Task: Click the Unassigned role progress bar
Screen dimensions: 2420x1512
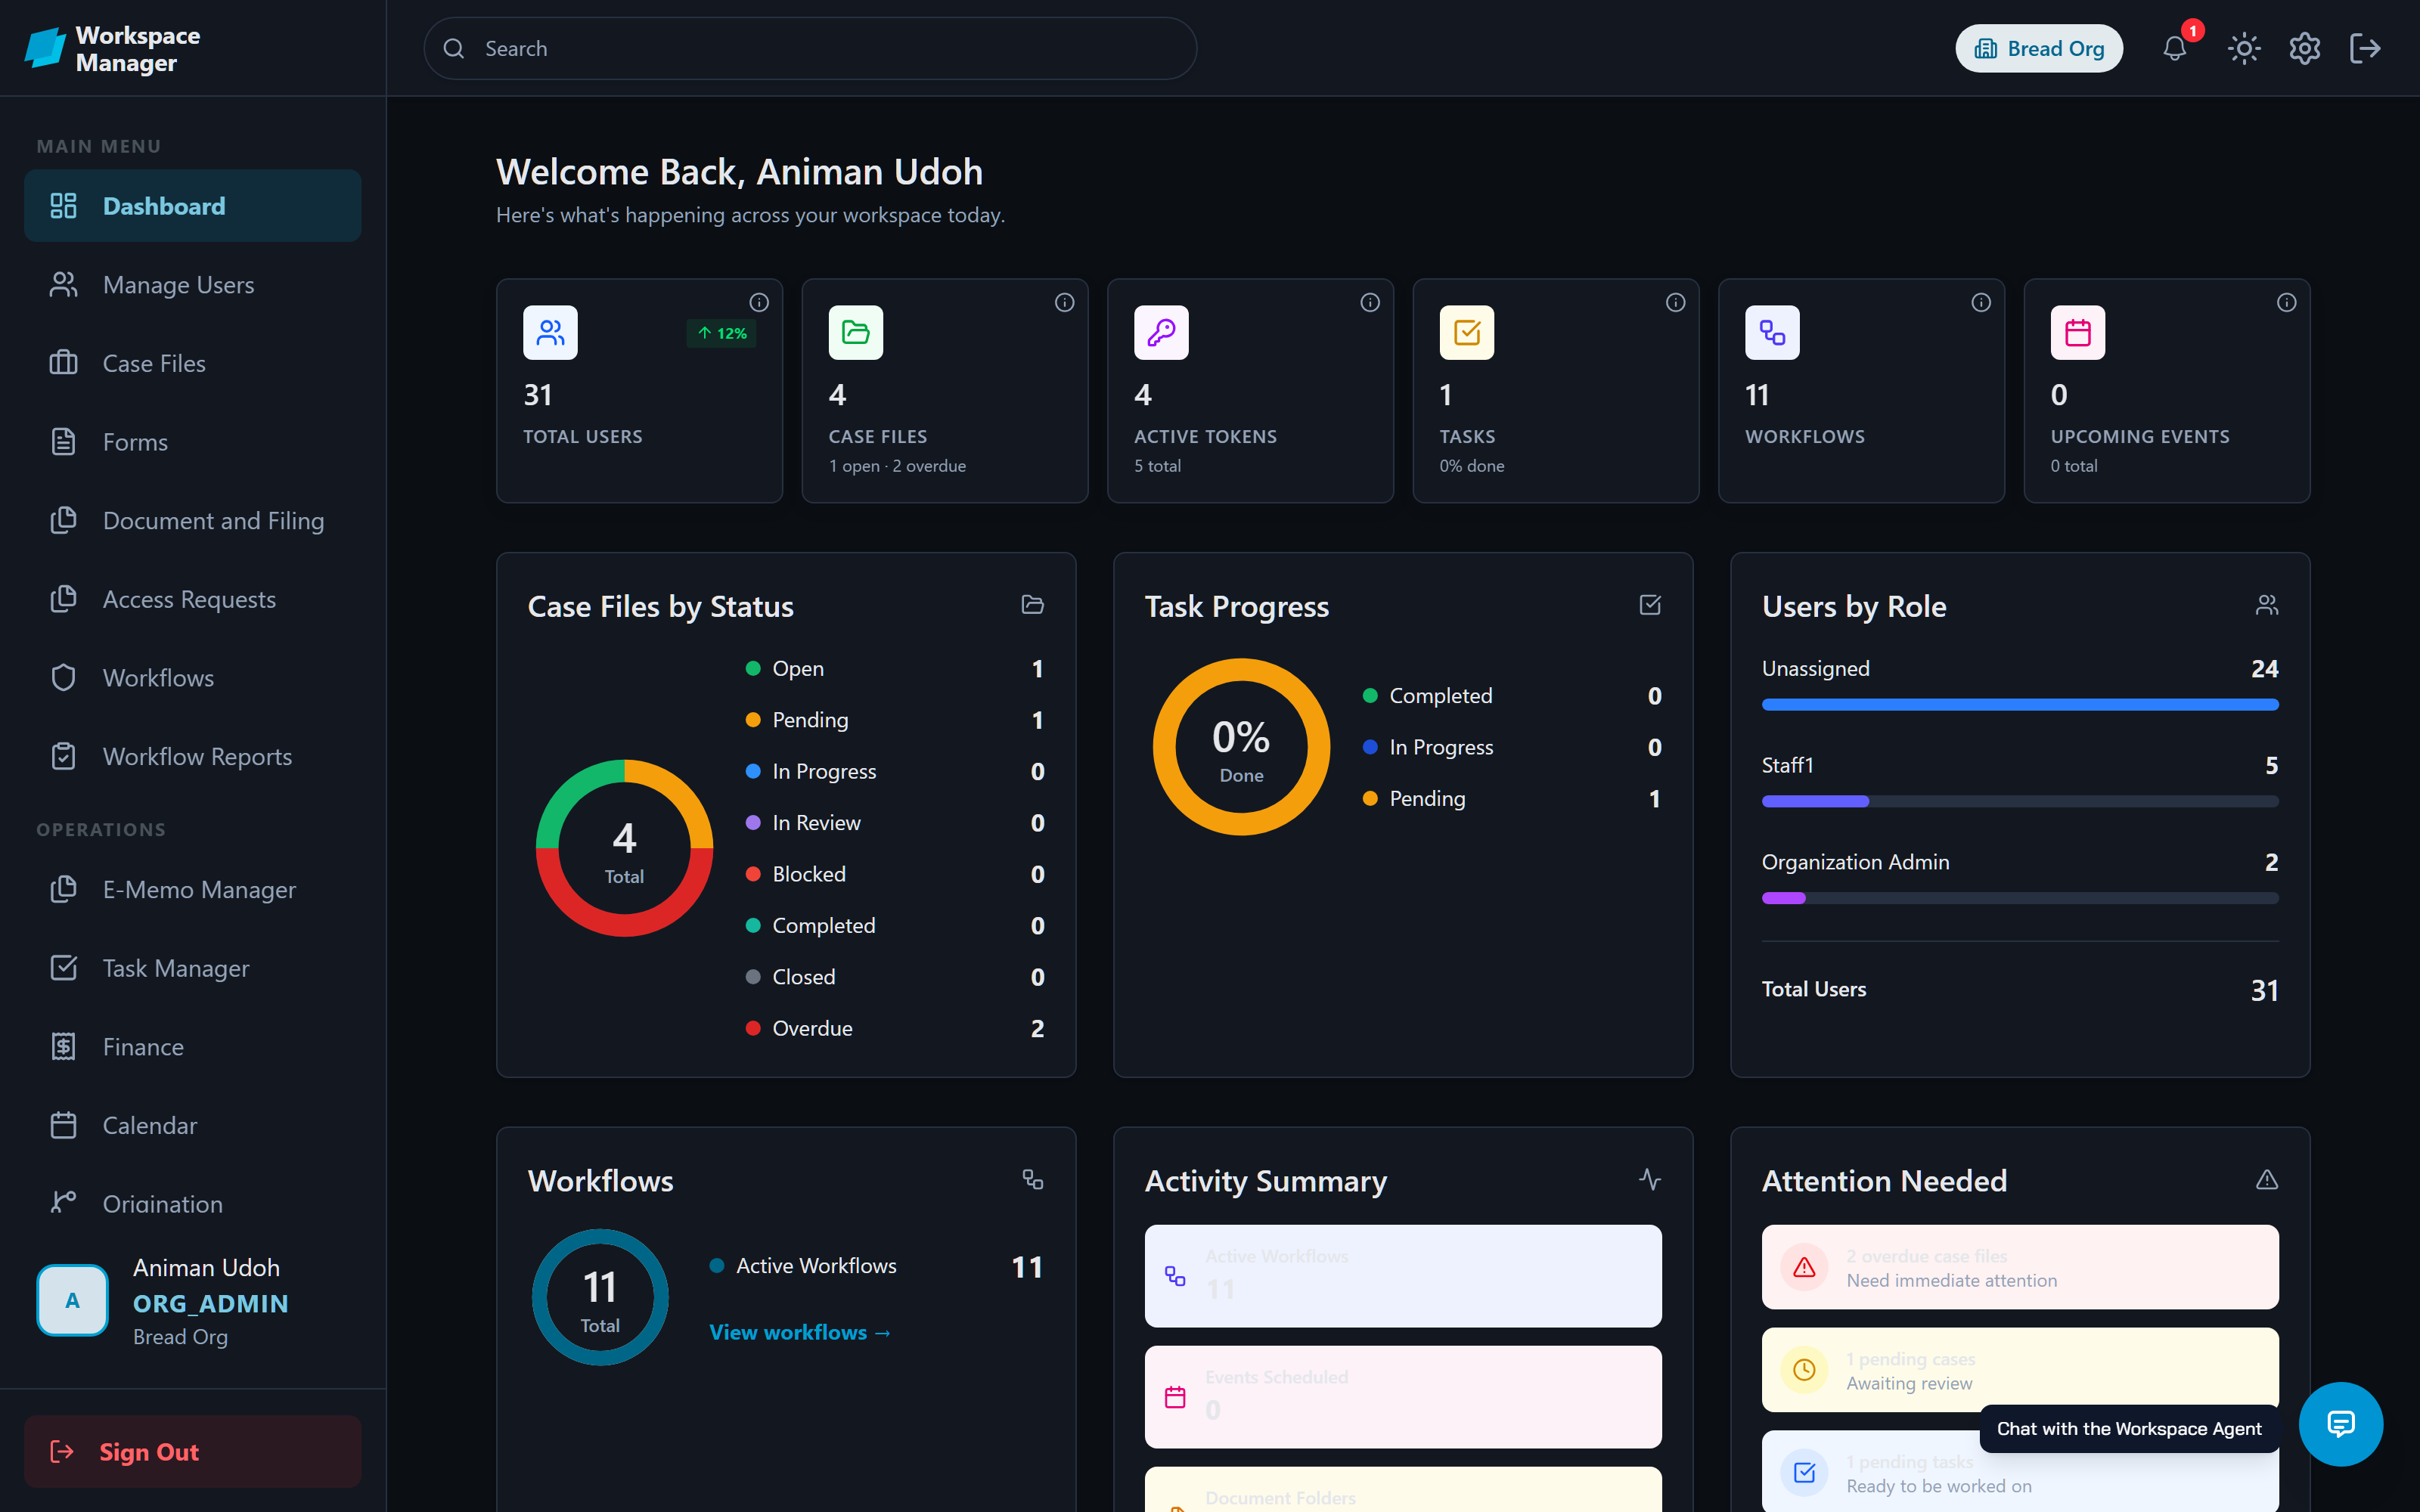Action: (2020, 705)
